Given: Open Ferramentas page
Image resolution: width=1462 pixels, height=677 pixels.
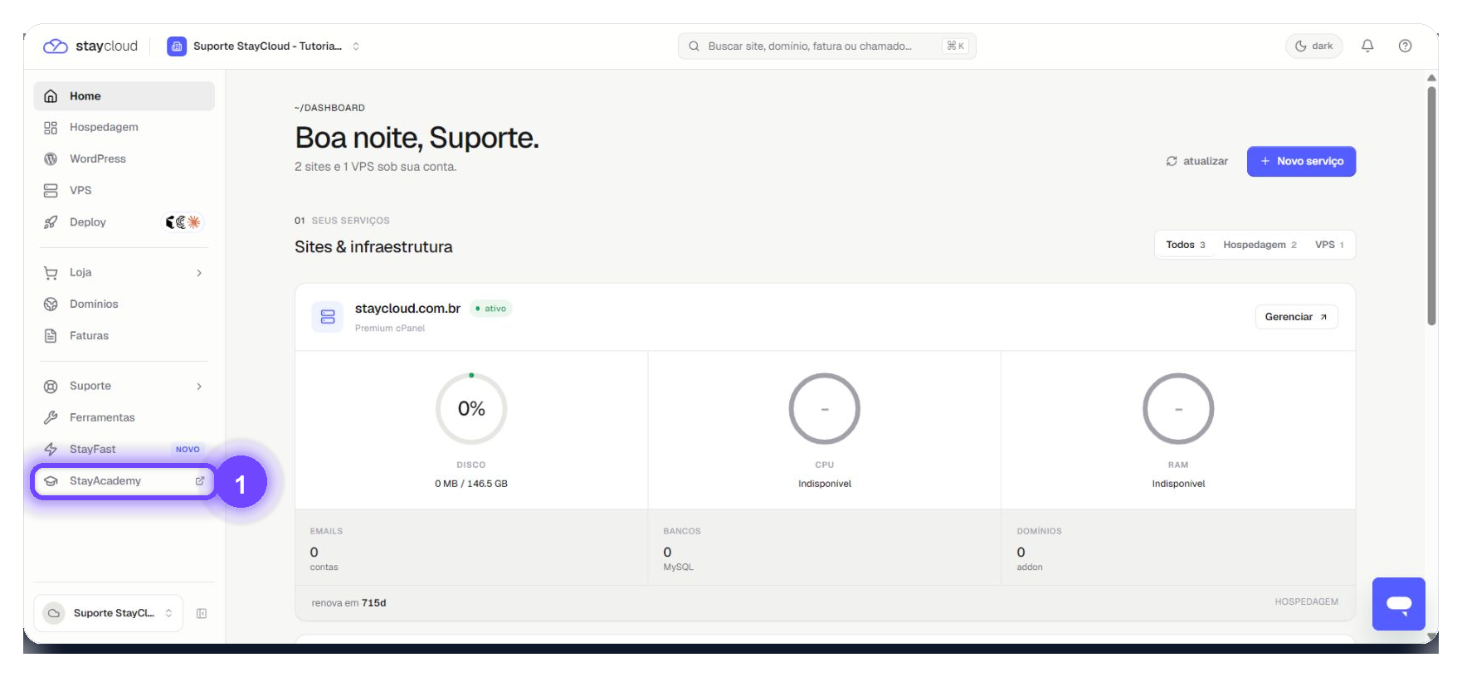Looking at the screenshot, I should point(124,418).
